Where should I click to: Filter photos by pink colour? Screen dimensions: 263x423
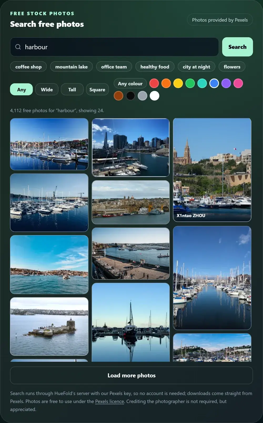pyautogui.click(x=238, y=83)
